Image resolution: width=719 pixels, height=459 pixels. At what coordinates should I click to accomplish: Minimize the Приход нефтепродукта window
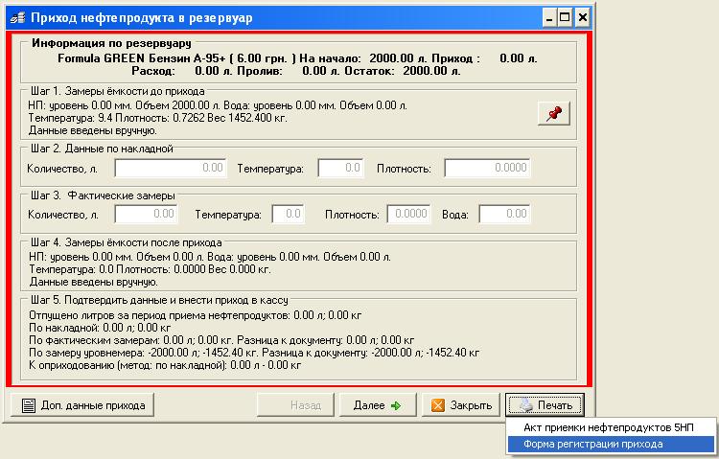pyautogui.click(x=549, y=18)
